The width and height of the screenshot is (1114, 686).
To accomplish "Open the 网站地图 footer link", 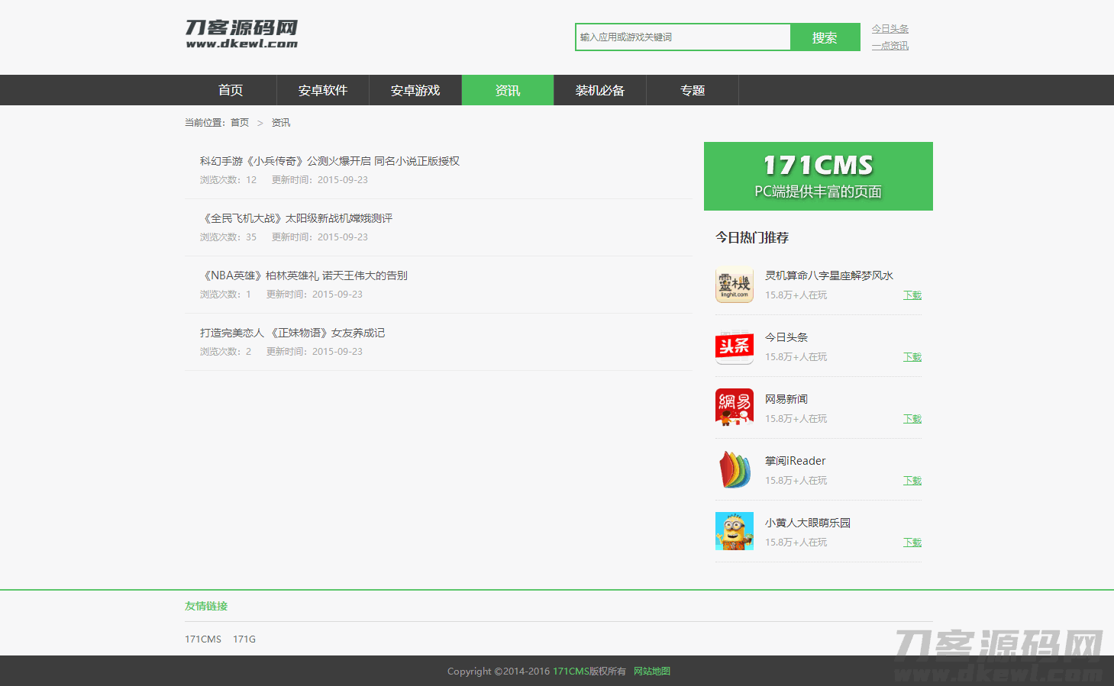I will [651, 672].
